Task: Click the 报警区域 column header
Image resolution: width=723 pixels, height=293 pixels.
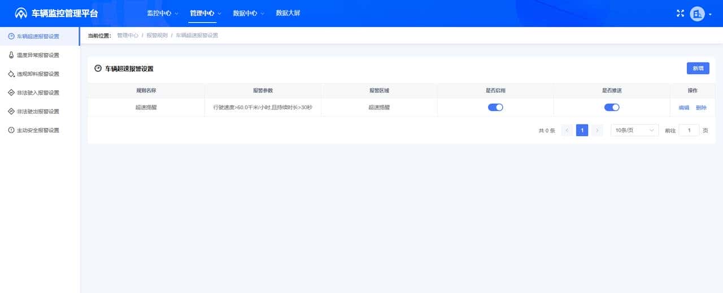Action: point(379,90)
